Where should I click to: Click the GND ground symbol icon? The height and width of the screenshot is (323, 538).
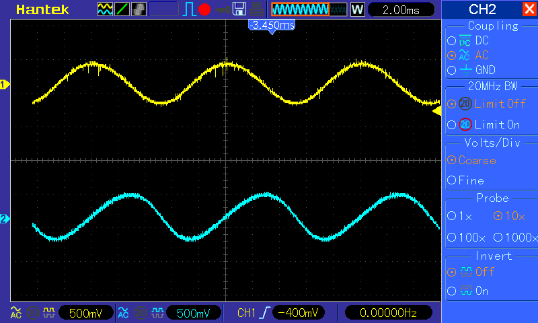(x=465, y=70)
